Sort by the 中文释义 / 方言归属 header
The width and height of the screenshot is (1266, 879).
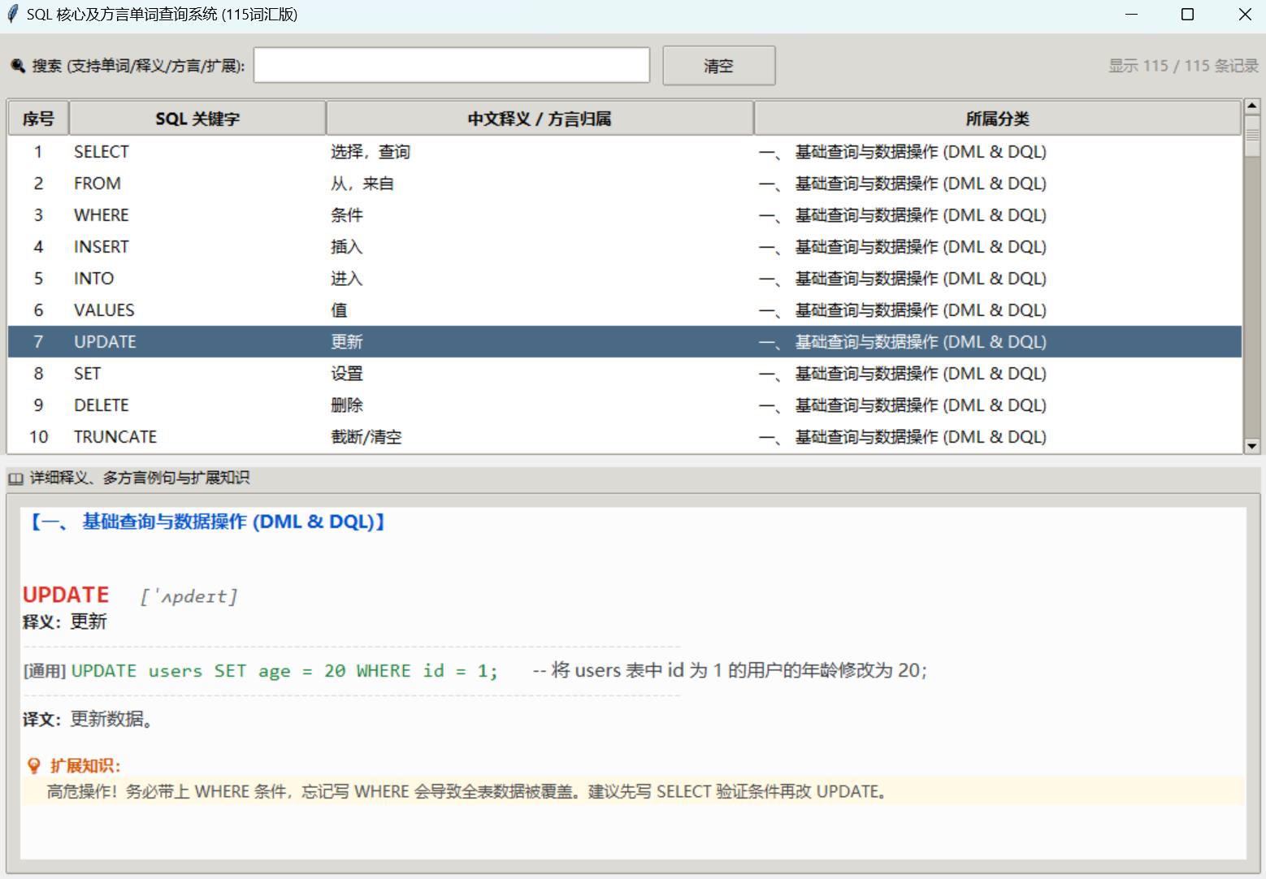point(540,119)
